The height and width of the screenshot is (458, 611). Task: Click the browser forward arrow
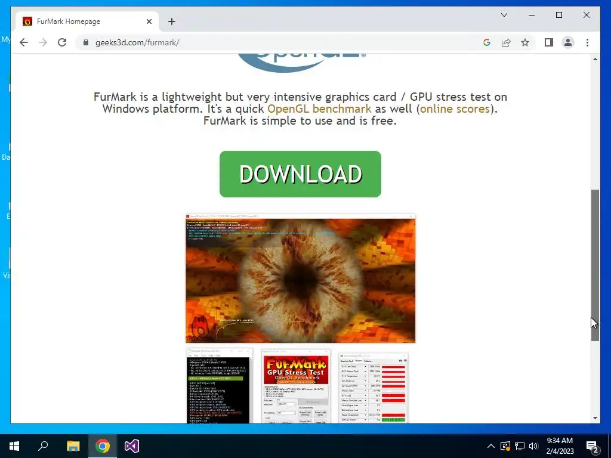(x=43, y=42)
